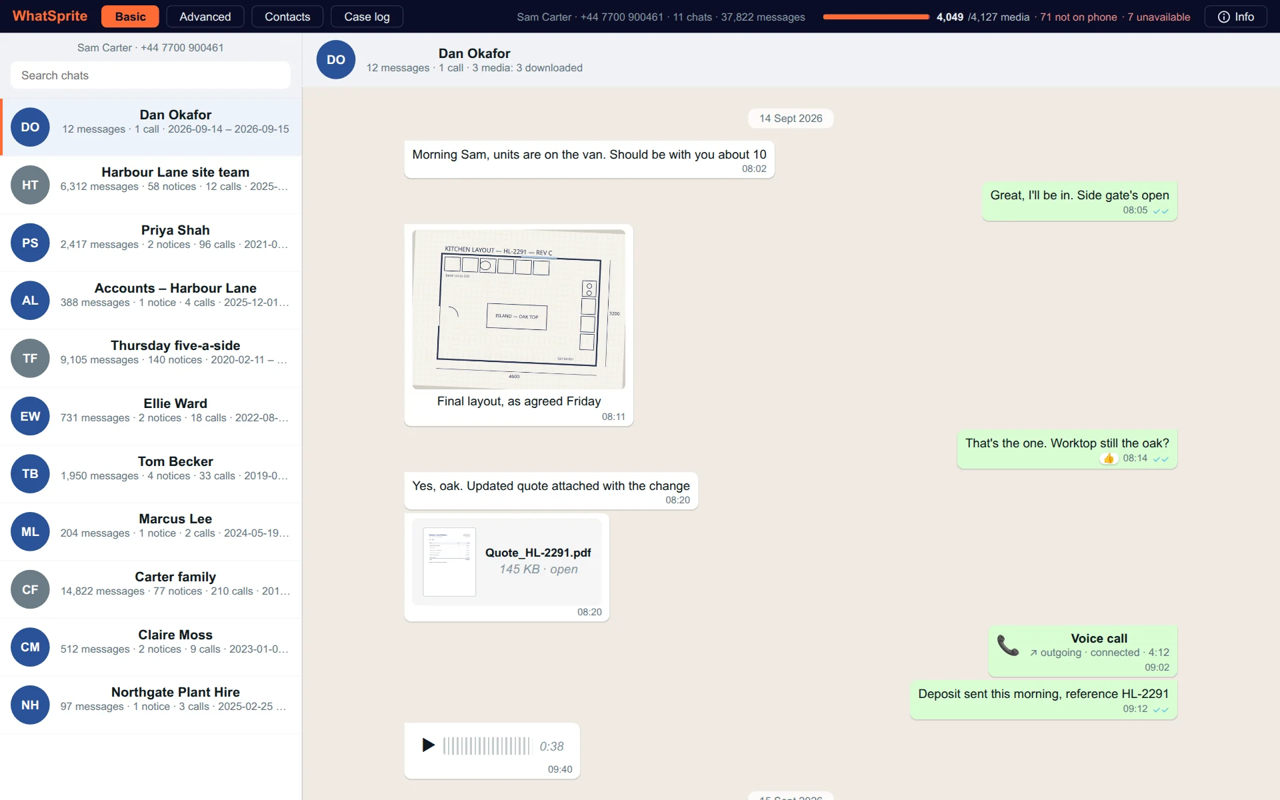Click the voice message waveform

[x=487, y=746]
